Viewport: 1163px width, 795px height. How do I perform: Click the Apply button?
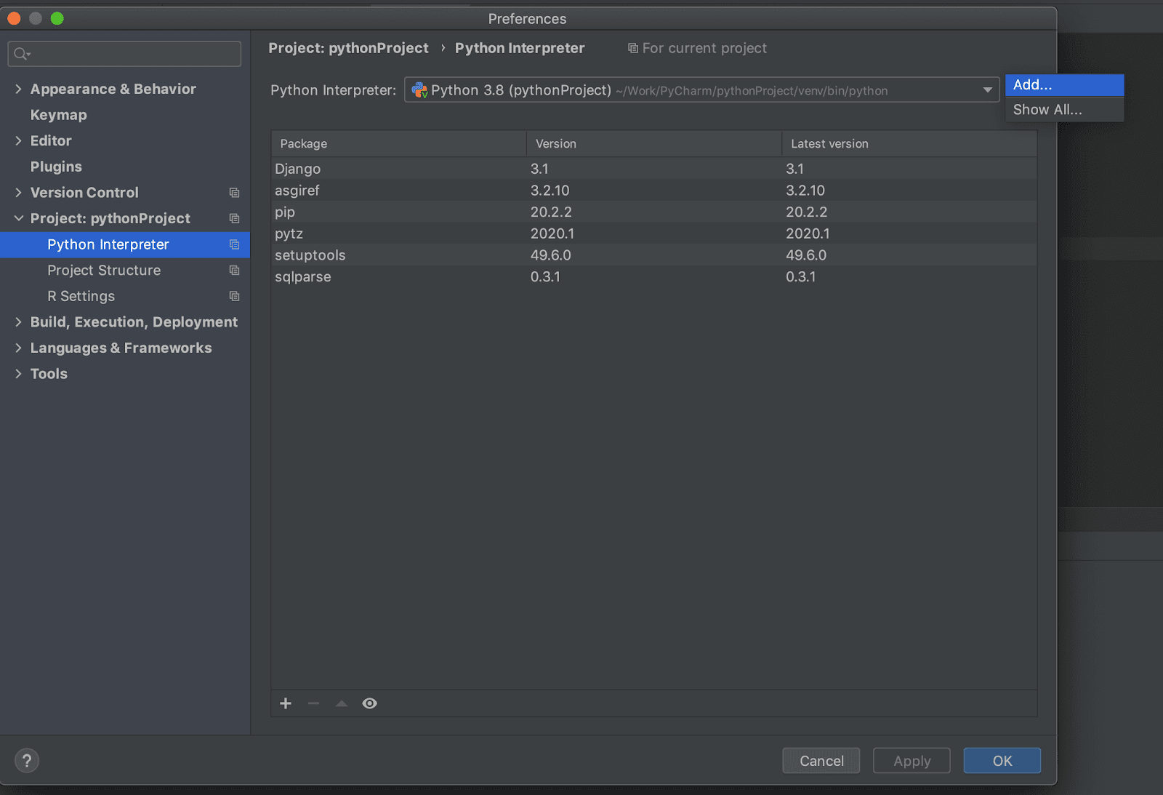(912, 761)
